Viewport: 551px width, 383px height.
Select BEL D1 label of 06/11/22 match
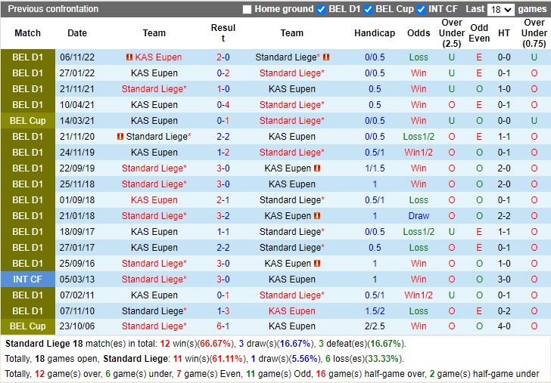(x=28, y=57)
